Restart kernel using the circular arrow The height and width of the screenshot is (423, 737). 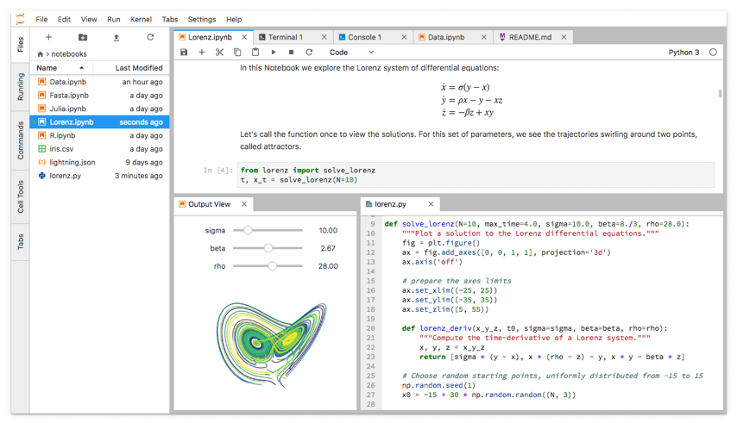(x=309, y=52)
